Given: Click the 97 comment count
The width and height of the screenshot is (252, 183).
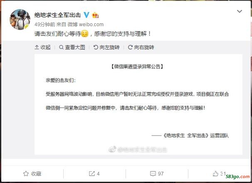Looking at the screenshot, I should [x=161, y=174].
